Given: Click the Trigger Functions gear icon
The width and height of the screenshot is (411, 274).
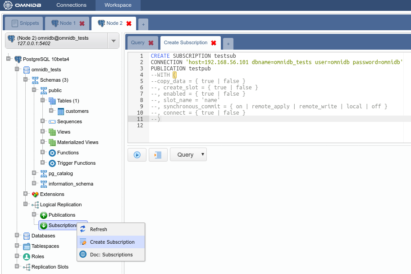Looking at the screenshot, I should pyautogui.click(x=52, y=163).
